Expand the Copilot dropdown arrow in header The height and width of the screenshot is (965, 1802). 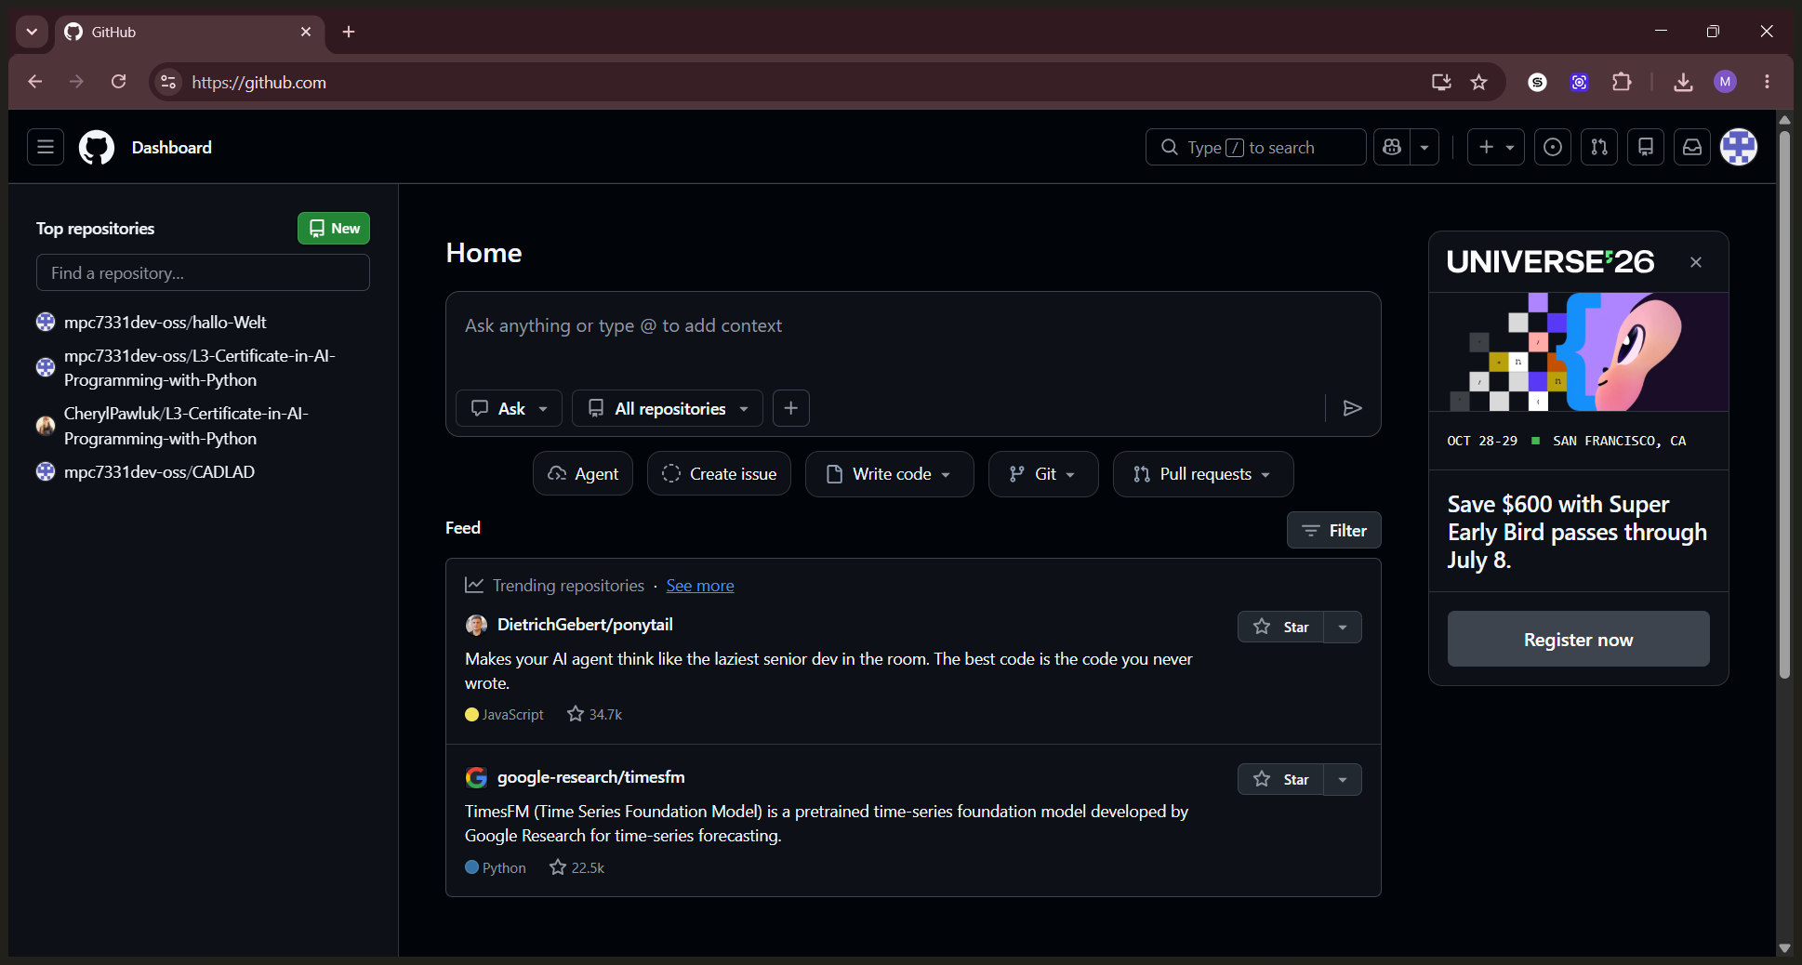click(1424, 147)
